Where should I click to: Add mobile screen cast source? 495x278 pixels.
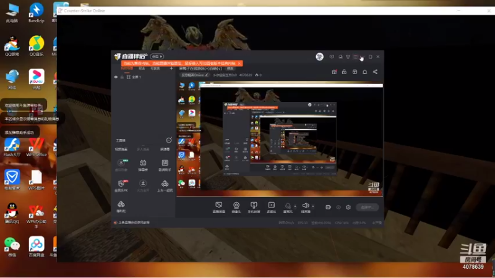click(254, 208)
